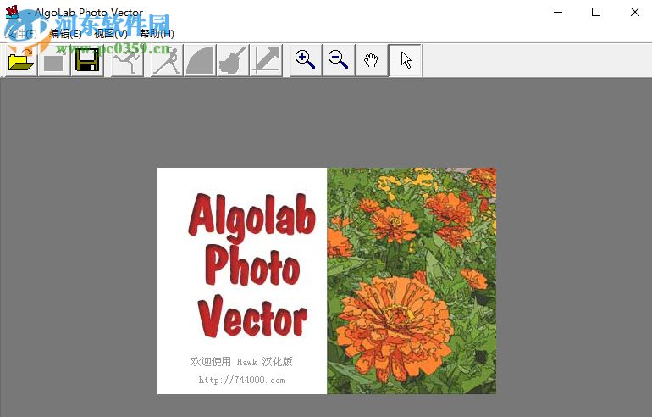652x417 pixels.
Task: Click the floppy disk save icon
Action: coord(87,61)
